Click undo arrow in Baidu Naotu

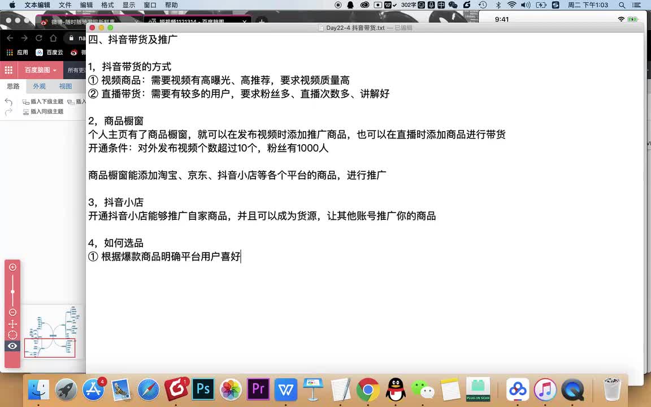pyautogui.click(x=8, y=101)
